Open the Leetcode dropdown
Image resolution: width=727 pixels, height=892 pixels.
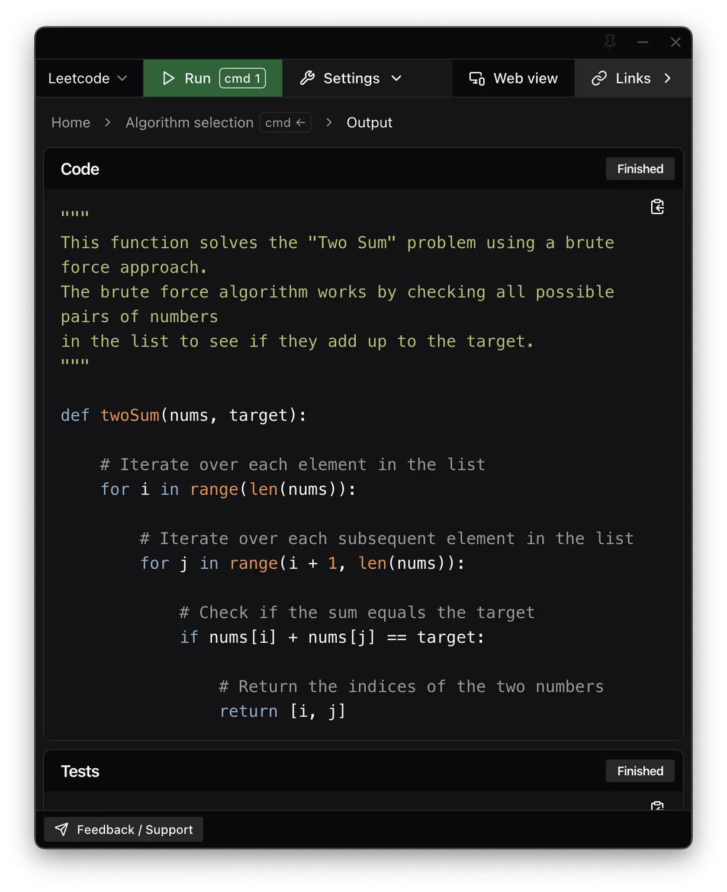[x=88, y=78]
